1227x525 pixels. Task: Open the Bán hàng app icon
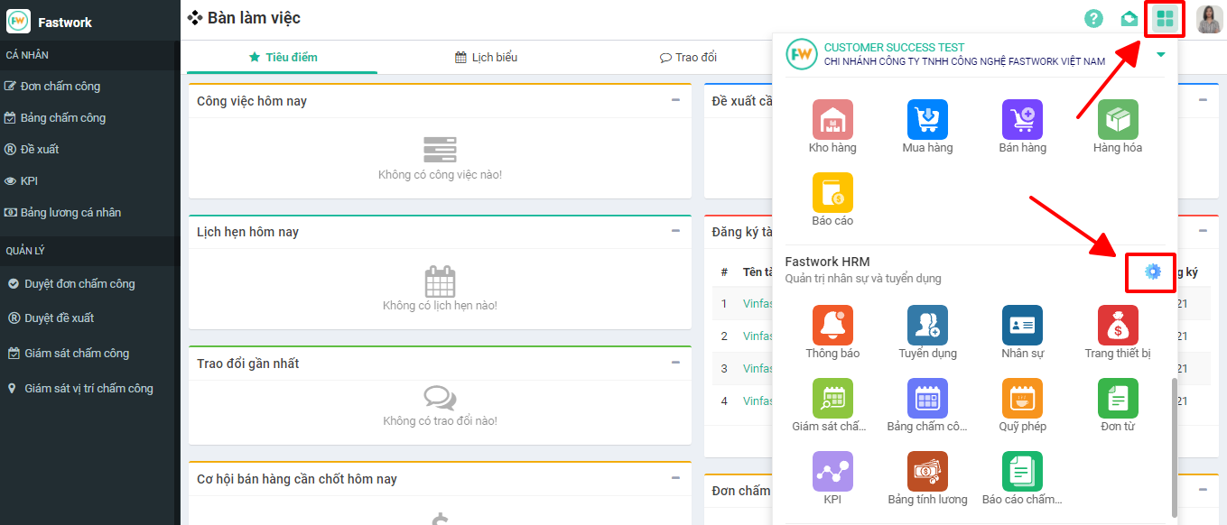click(1022, 119)
